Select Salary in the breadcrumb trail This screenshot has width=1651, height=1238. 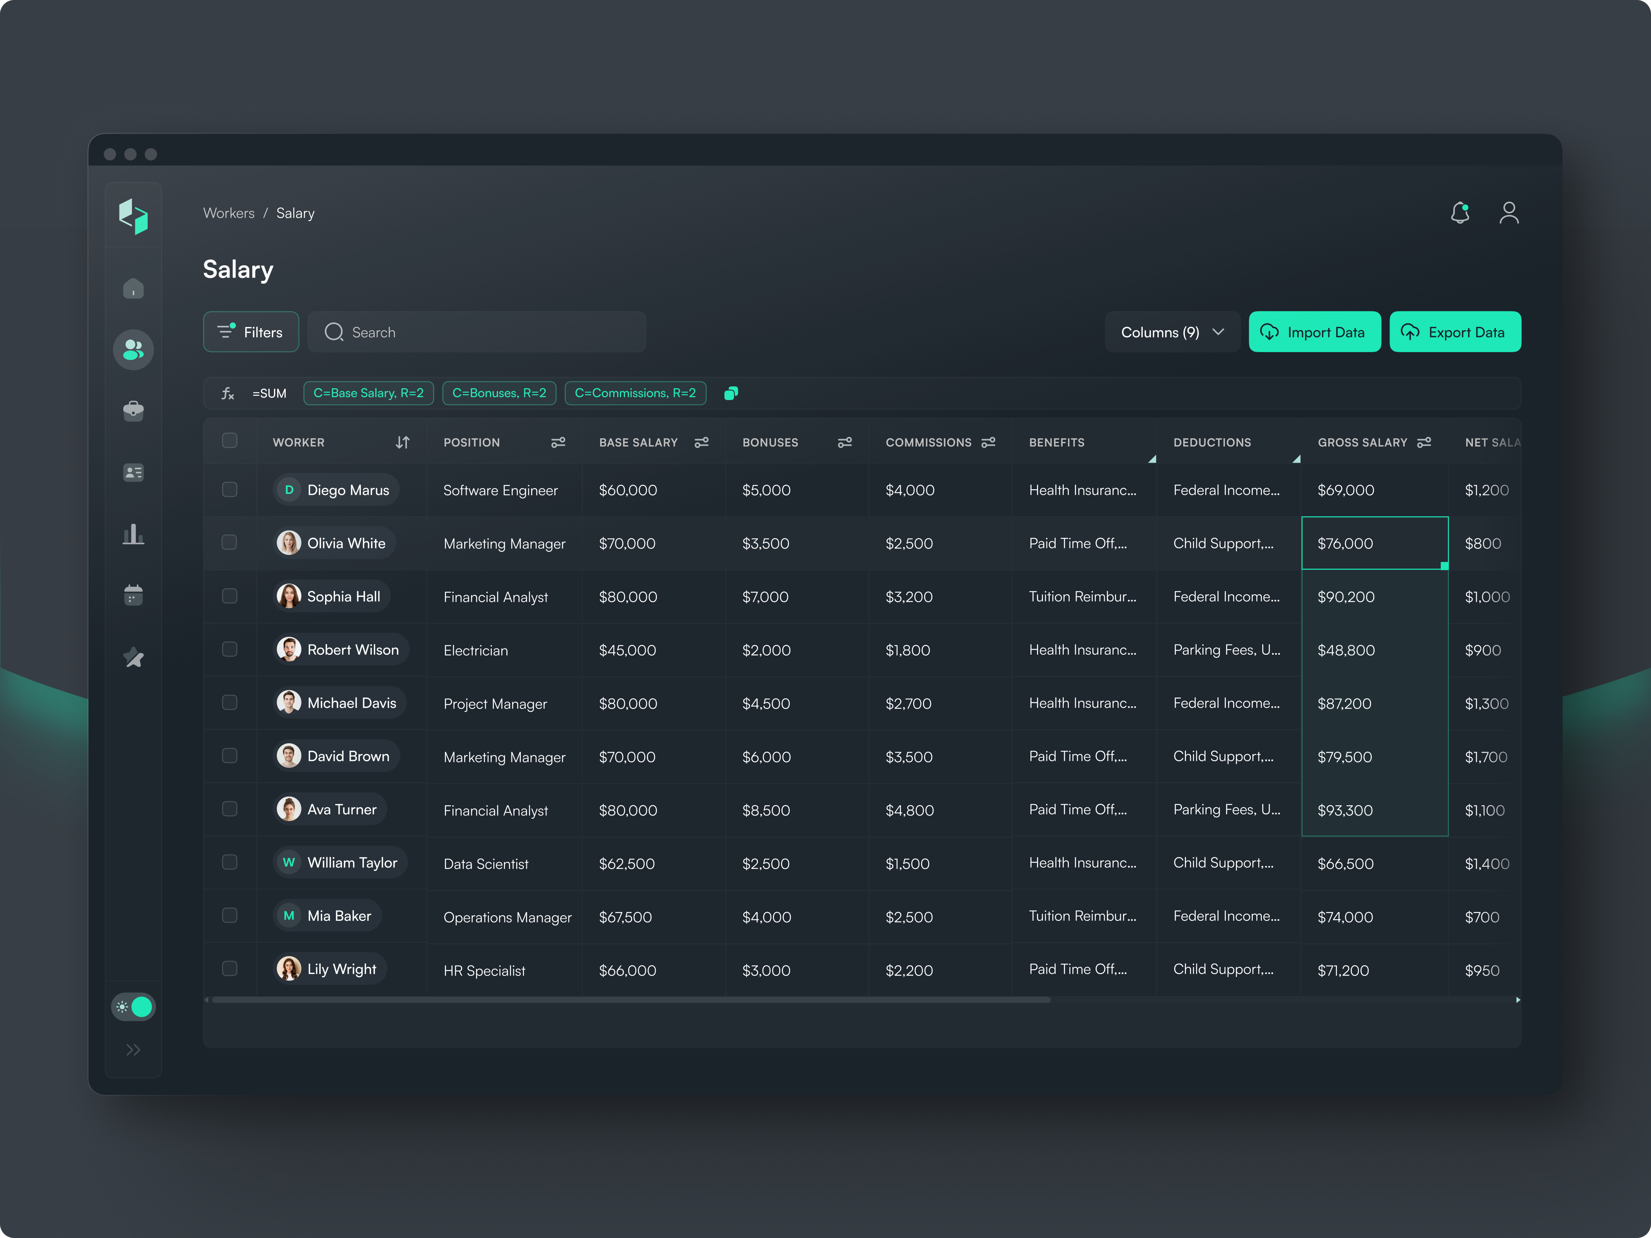point(295,213)
